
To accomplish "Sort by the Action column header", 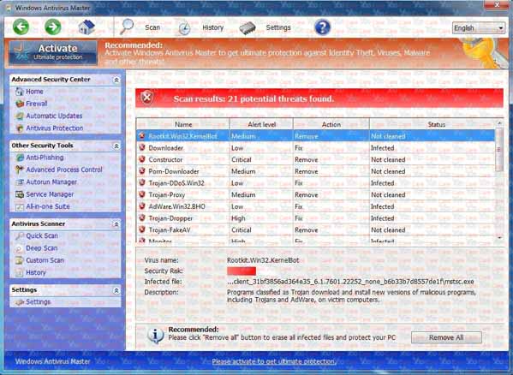I will pos(331,124).
